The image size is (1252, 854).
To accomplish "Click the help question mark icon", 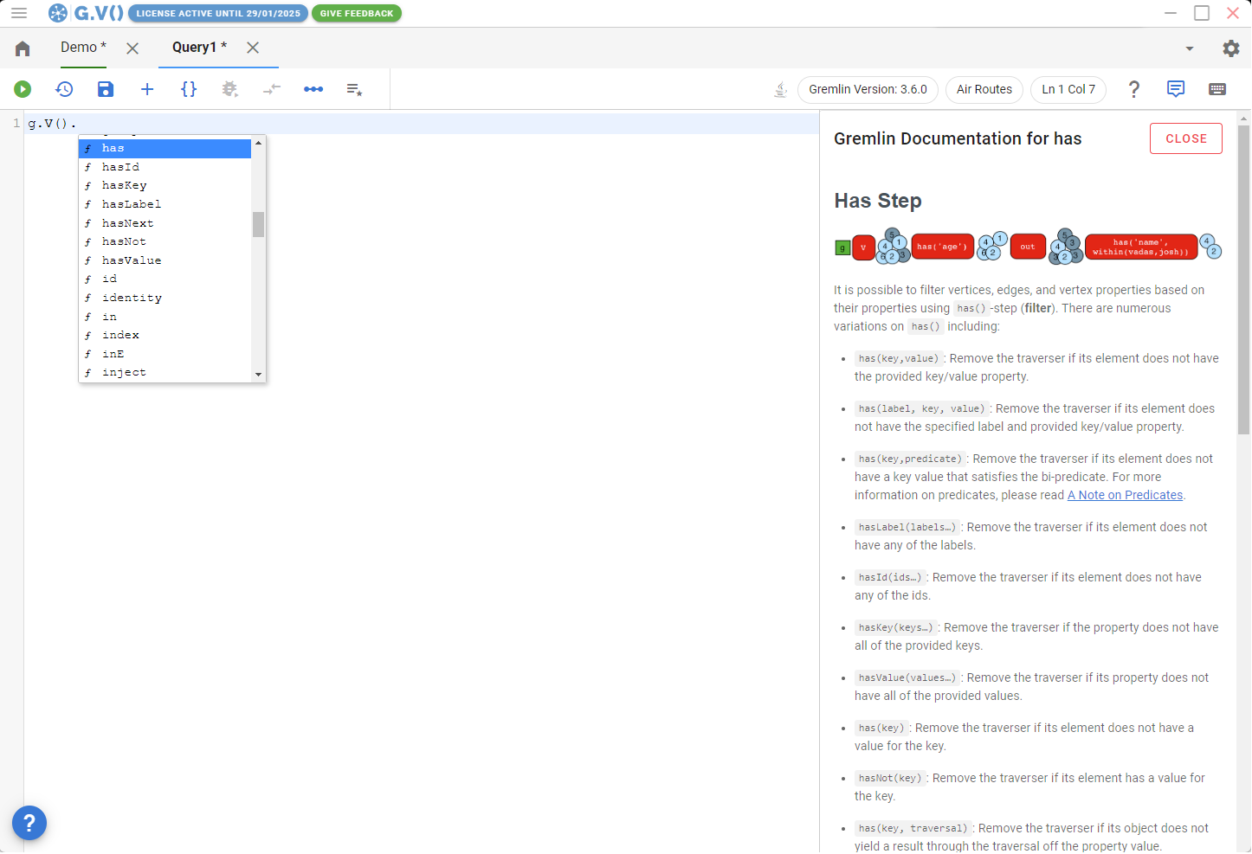I will coord(1134,89).
